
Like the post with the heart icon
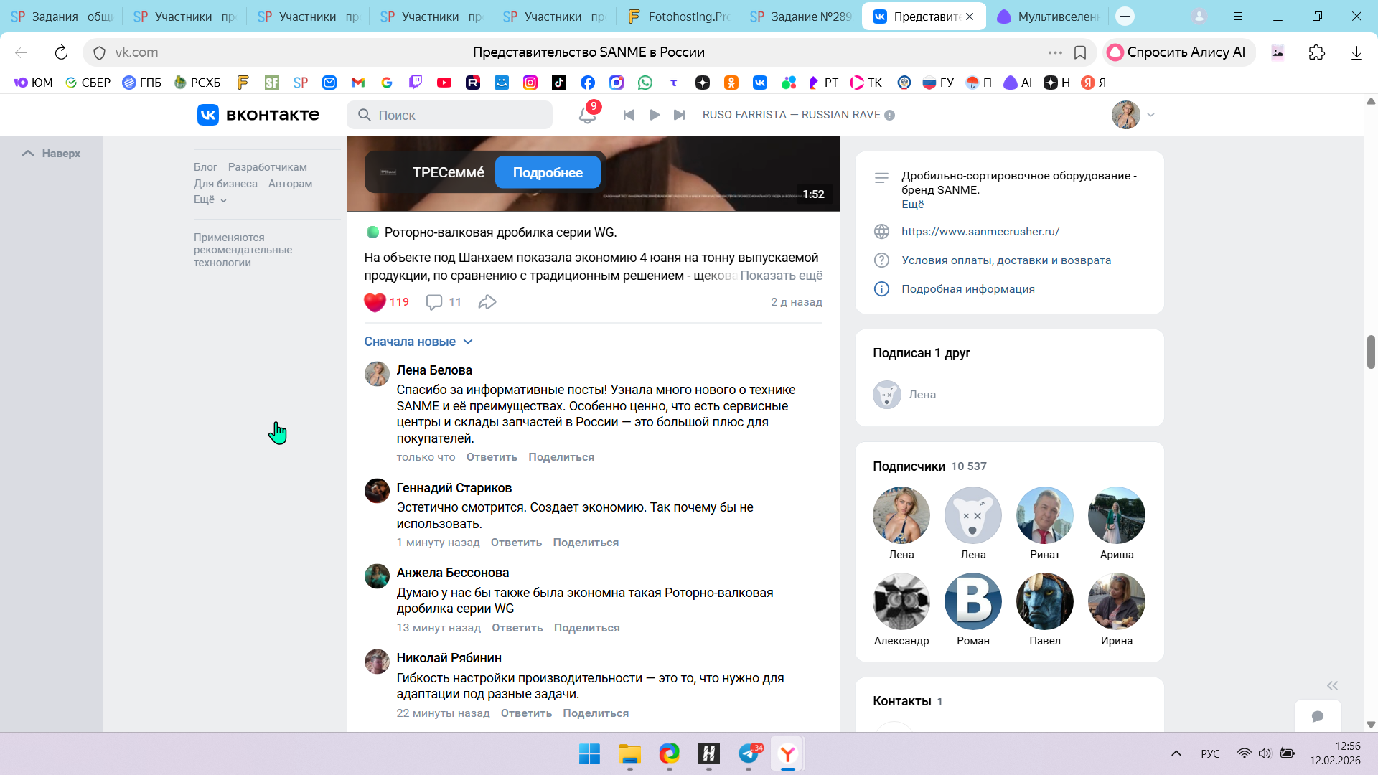coord(375,302)
